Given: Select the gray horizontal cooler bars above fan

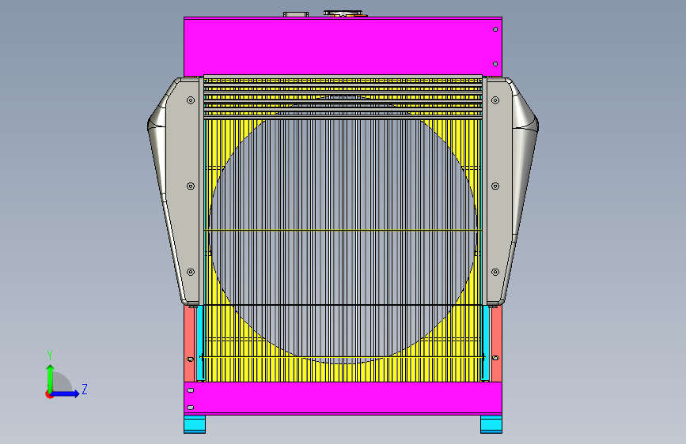Looking at the screenshot, I should [343, 97].
